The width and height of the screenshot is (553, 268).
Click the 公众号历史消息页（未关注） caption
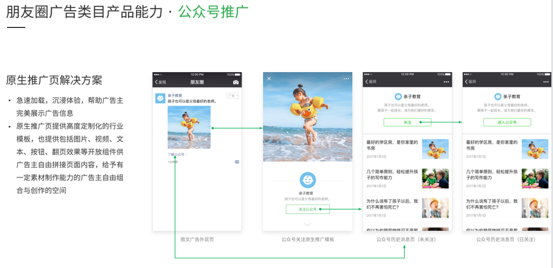click(406, 239)
